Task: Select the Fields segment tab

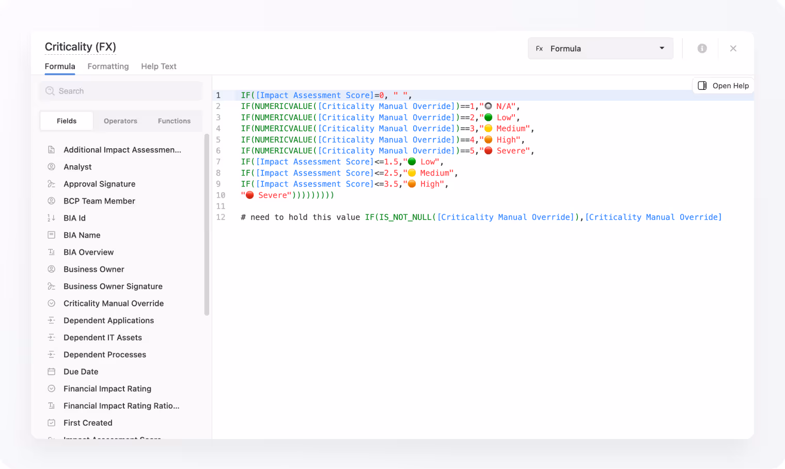Action: point(67,121)
